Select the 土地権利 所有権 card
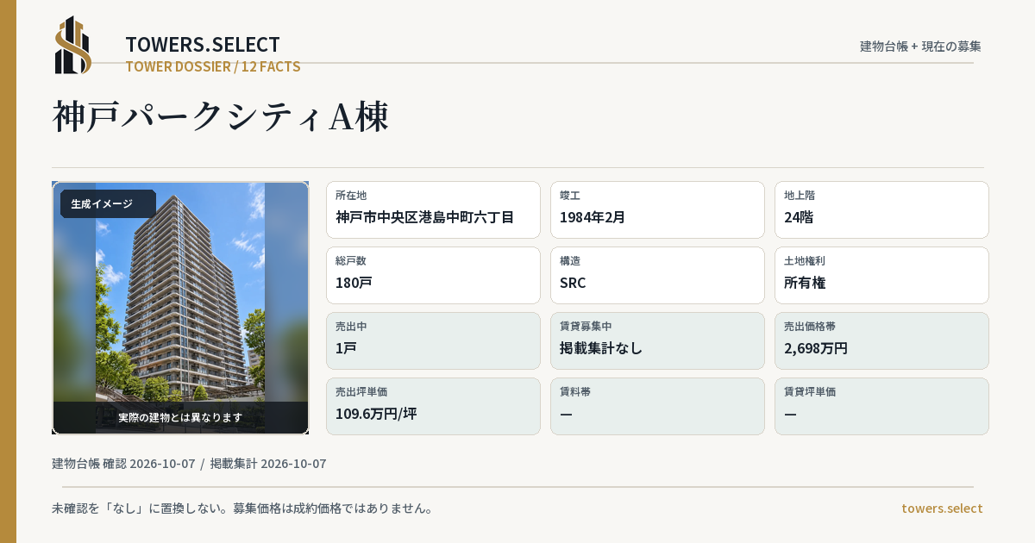The width and height of the screenshot is (1035, 543). 881,275
